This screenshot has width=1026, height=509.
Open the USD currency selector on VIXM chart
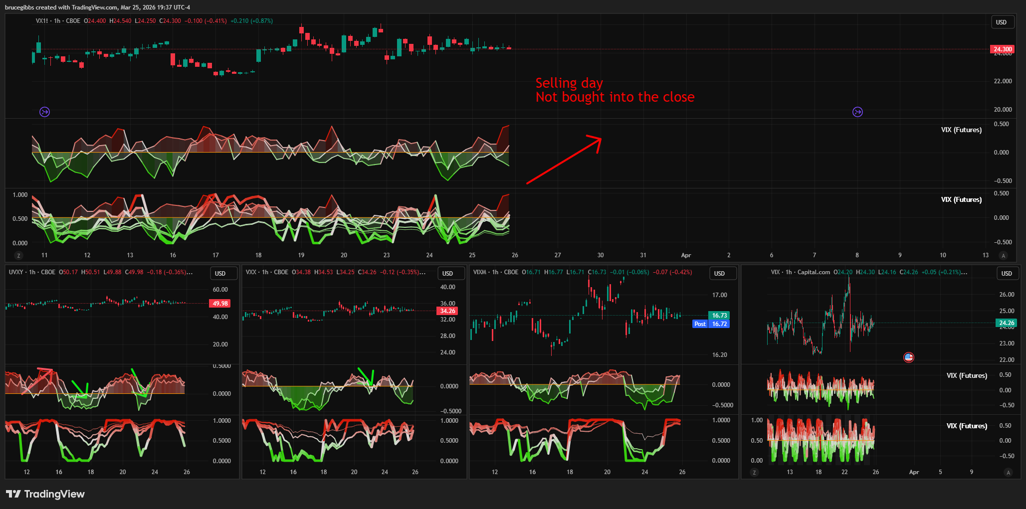[719, 273]
